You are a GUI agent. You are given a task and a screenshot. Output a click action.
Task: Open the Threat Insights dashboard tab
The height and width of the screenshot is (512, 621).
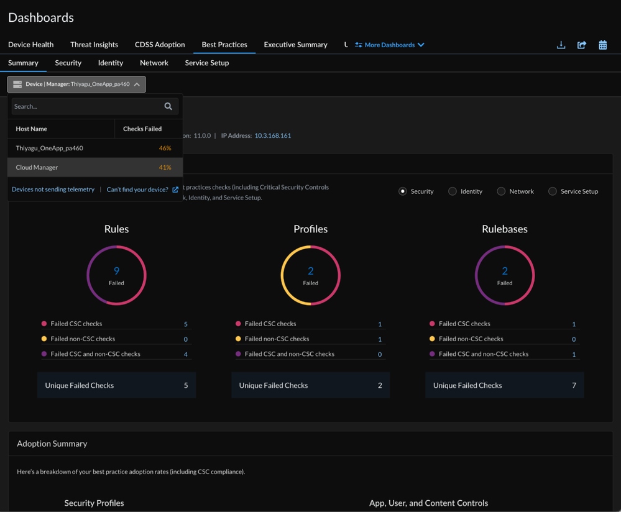tap(94, 45)
